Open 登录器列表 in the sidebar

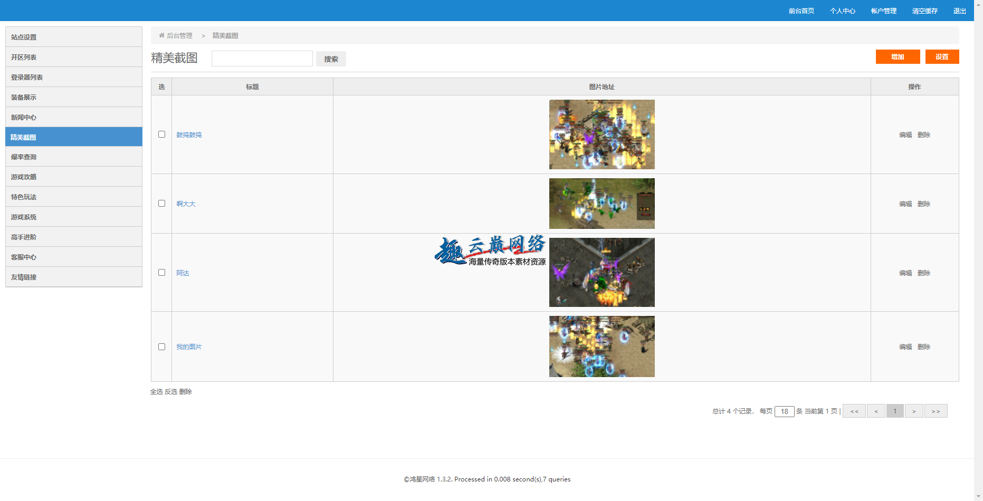(74, 77)
